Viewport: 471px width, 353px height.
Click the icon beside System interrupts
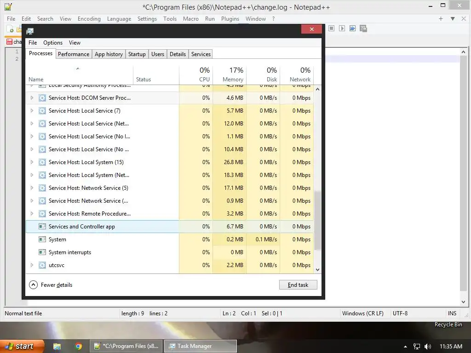pos(42,252)
